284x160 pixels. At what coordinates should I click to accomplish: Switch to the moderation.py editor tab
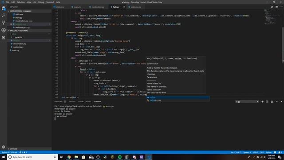pos(98,7)
